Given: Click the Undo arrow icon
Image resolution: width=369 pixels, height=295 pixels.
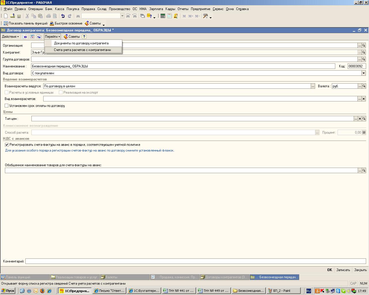Looking at the screenshot, I should pos(63,16).
